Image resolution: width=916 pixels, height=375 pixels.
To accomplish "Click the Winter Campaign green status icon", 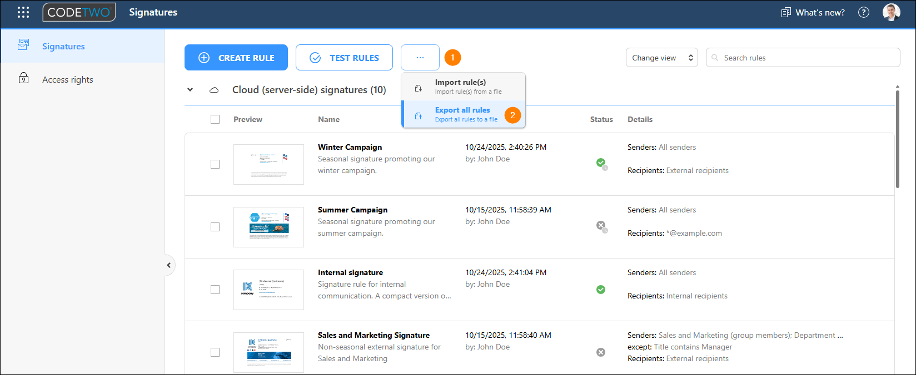I will click(x=601, y=163).
